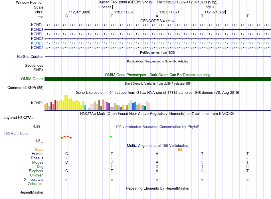Click the 100 Vert. Cons track label
The width and height of the screenshot is (271, 199).
16,133
